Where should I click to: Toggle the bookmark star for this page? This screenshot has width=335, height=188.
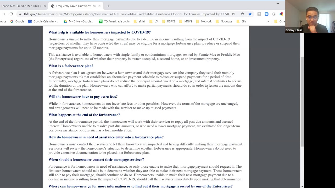point(250,14)
